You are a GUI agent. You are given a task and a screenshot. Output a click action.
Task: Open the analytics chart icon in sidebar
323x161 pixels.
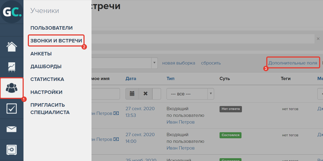11,66
